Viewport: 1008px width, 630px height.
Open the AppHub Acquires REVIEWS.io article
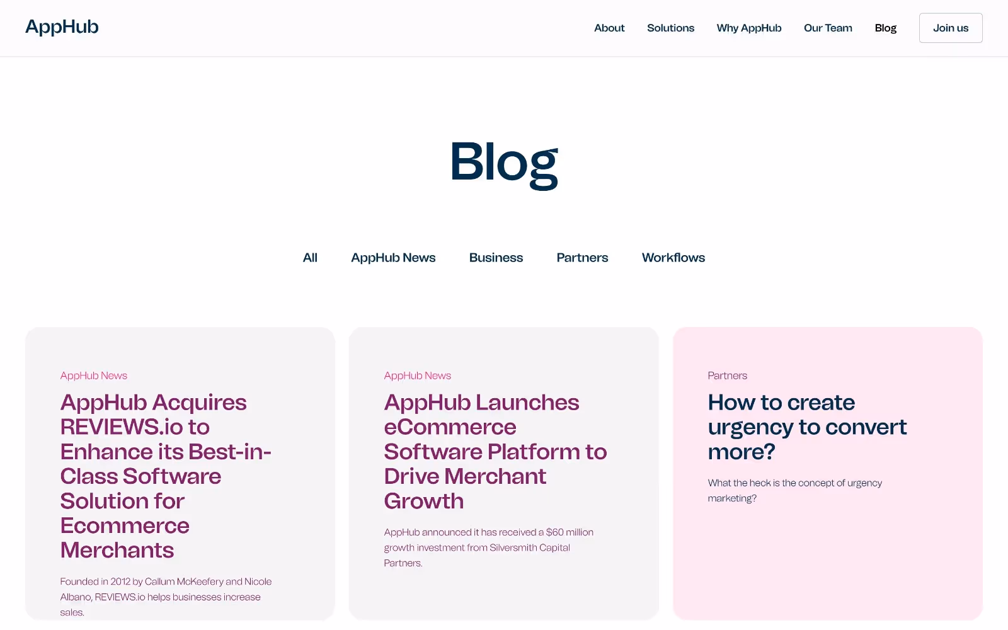[x=166, y=476]
